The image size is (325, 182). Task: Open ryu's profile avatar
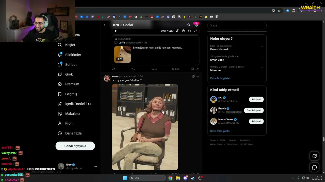(214, 99)
